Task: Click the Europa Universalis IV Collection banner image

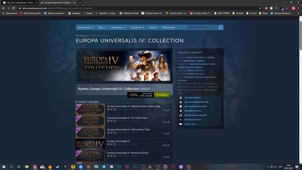Action: [x=124, y=66]
